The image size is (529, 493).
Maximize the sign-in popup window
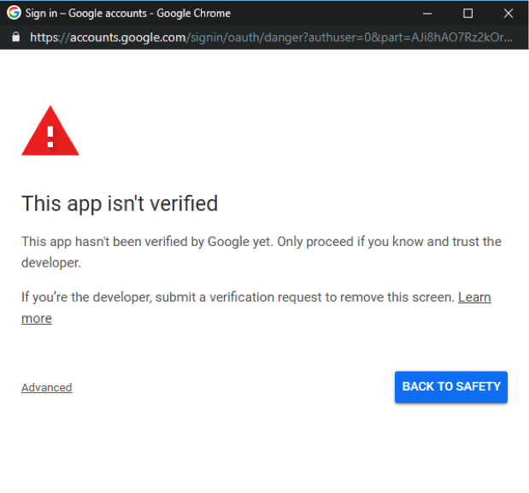[x=467, y=14]
